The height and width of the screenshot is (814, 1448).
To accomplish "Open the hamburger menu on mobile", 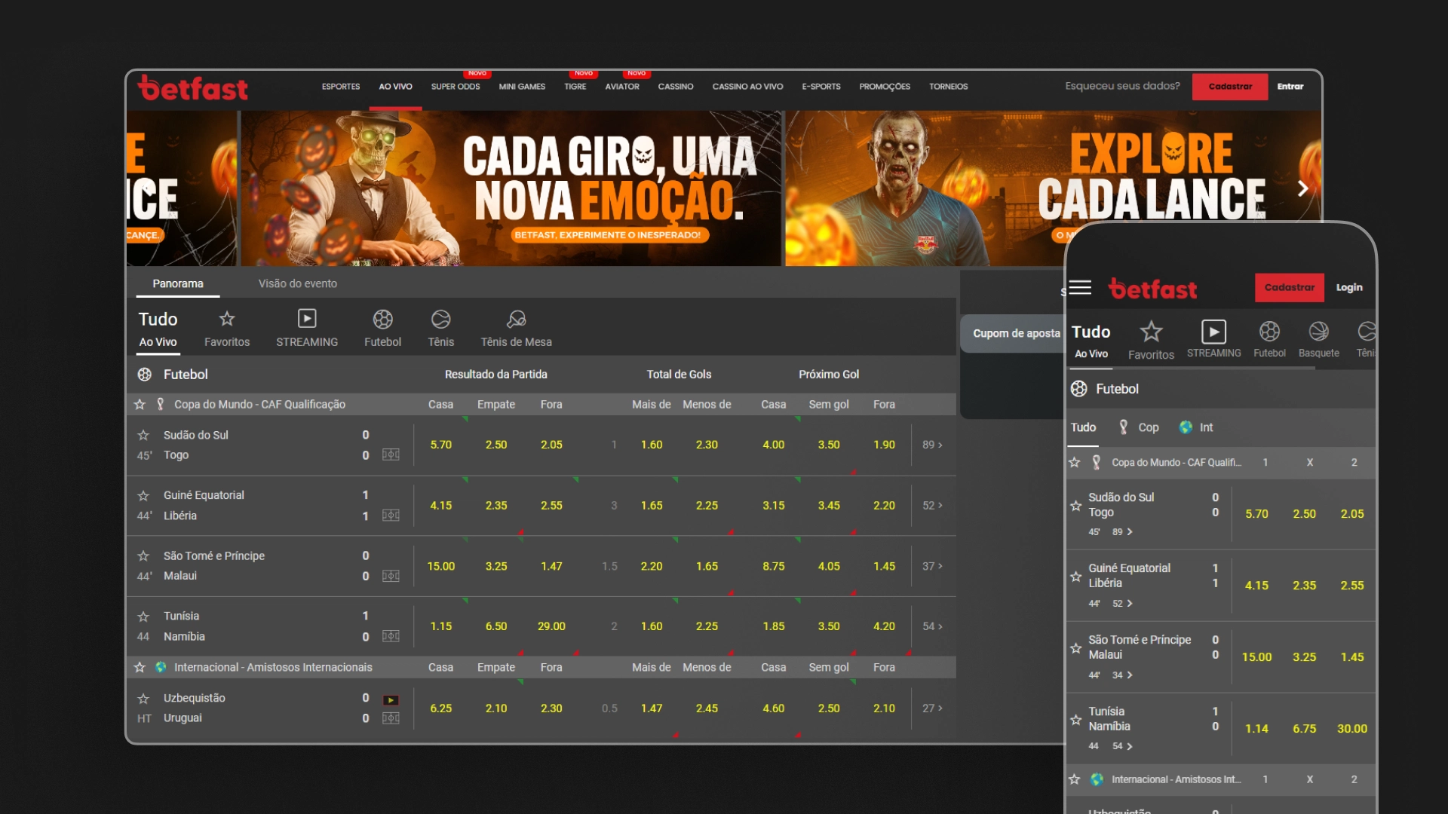I will click(x=1078, y=287).
